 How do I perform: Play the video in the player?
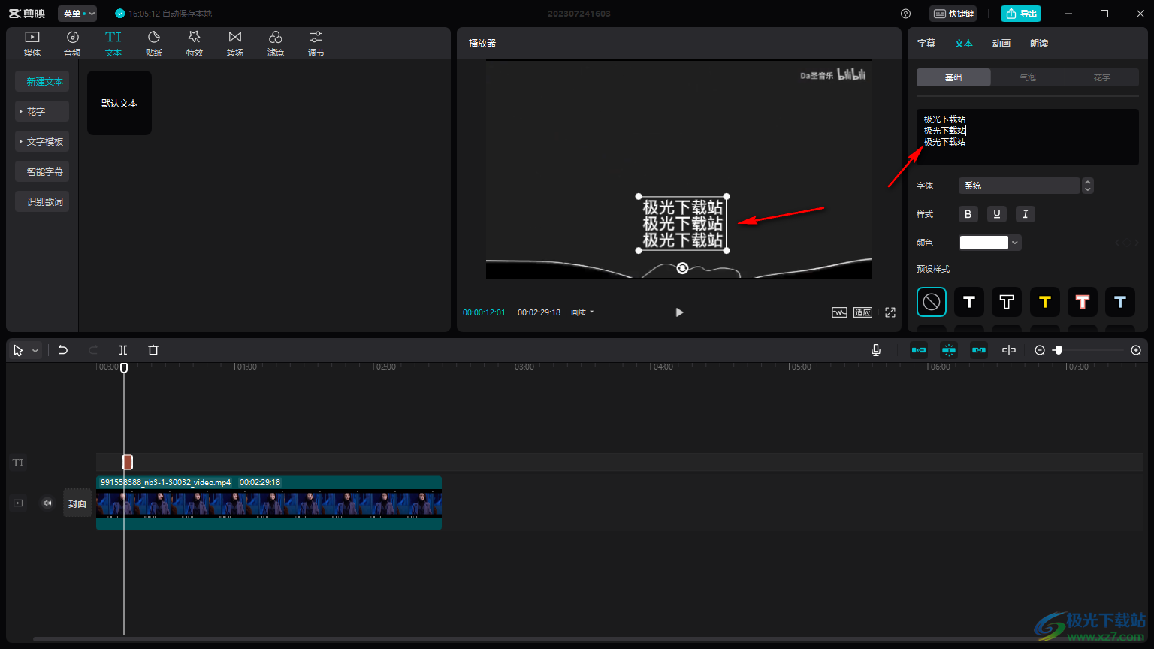[679, 312]
